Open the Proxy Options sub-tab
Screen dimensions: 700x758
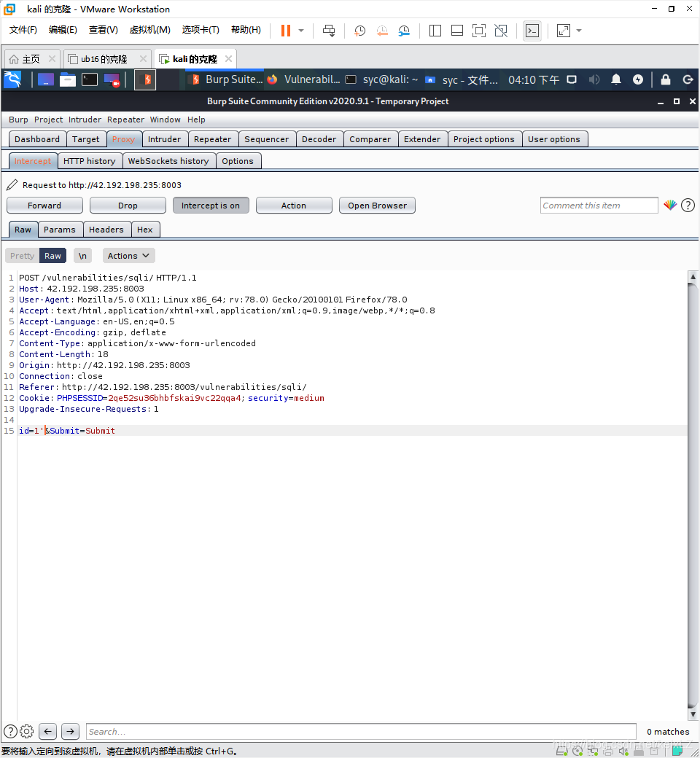coord(238,161)
